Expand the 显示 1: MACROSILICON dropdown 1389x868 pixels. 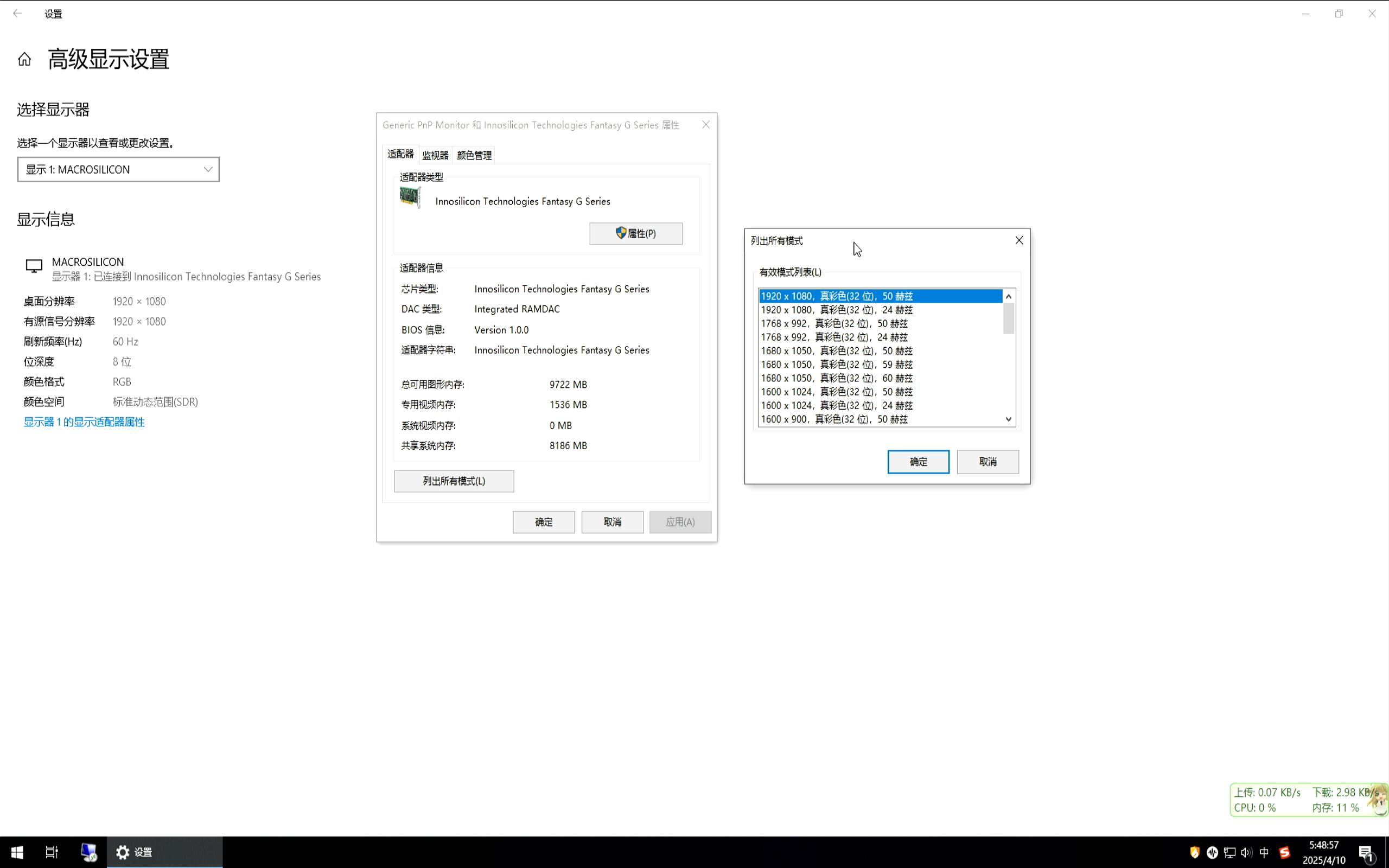click(x=118, y=169)
